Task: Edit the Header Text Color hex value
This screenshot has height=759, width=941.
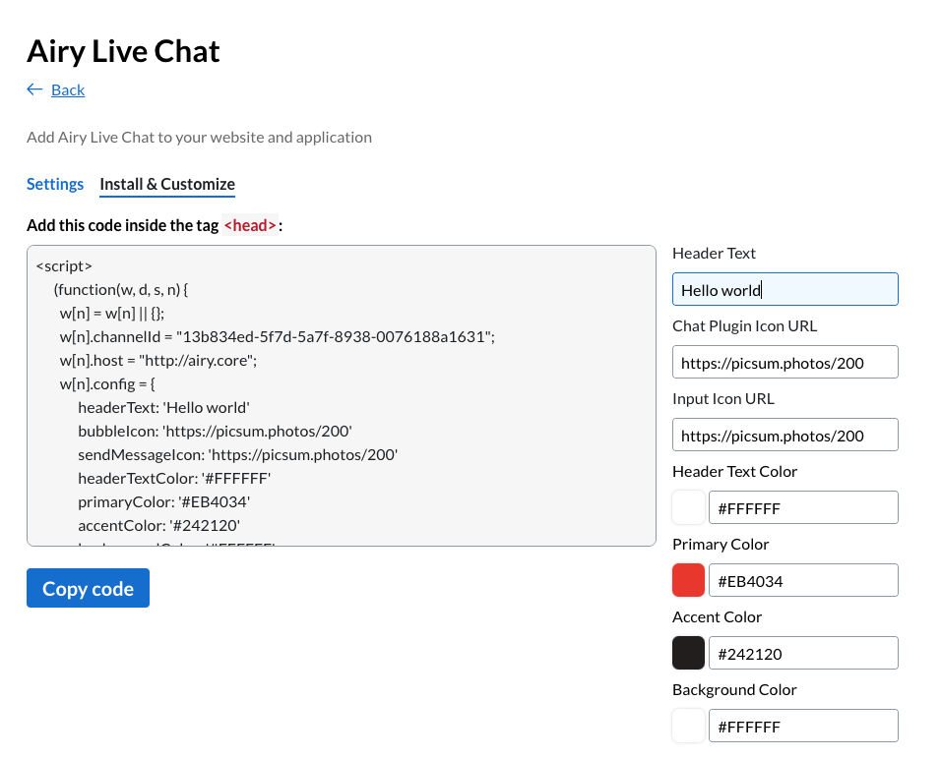Action: pos(802,507)
